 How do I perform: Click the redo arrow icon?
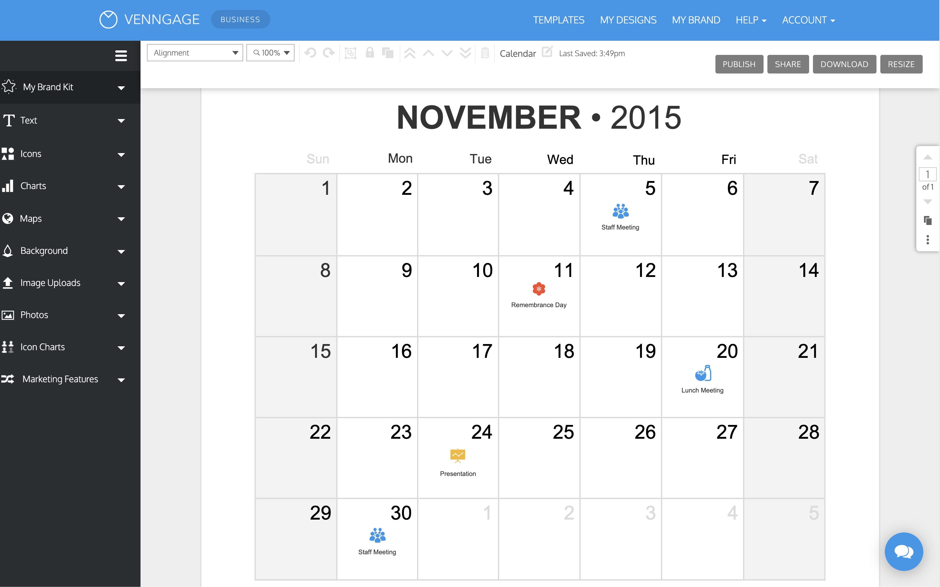pyautogui.click(x=329, y=53)
